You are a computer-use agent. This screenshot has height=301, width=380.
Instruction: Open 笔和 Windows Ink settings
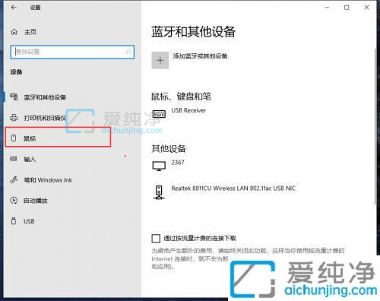tap(48, 180)
